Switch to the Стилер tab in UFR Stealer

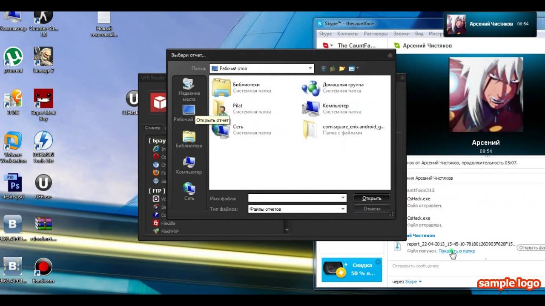153,127
